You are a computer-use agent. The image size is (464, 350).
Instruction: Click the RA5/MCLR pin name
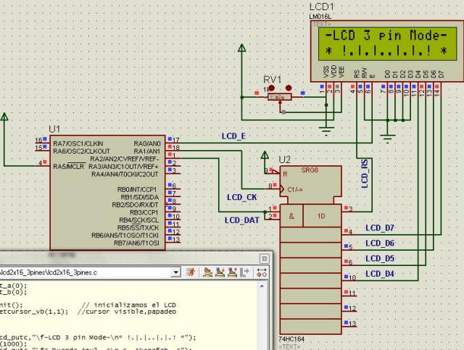69,167
